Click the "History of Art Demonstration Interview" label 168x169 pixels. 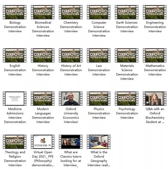[x=71, y=70]
